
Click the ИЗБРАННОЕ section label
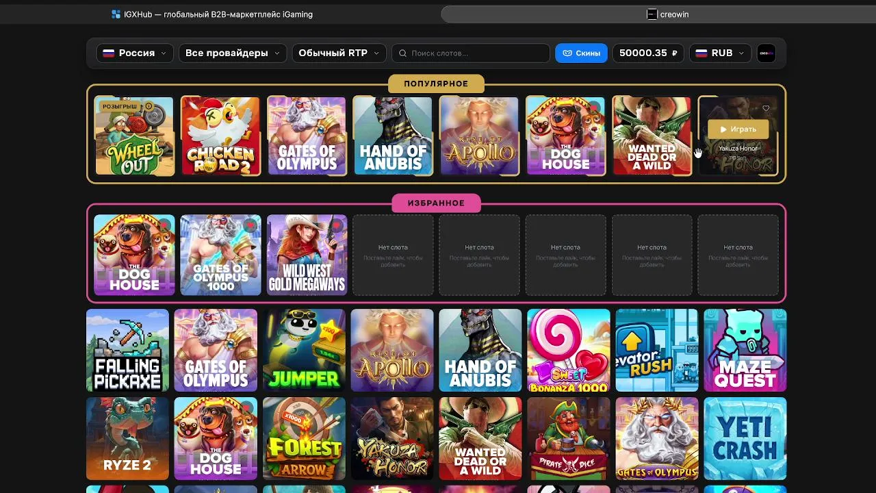(436, 203)
